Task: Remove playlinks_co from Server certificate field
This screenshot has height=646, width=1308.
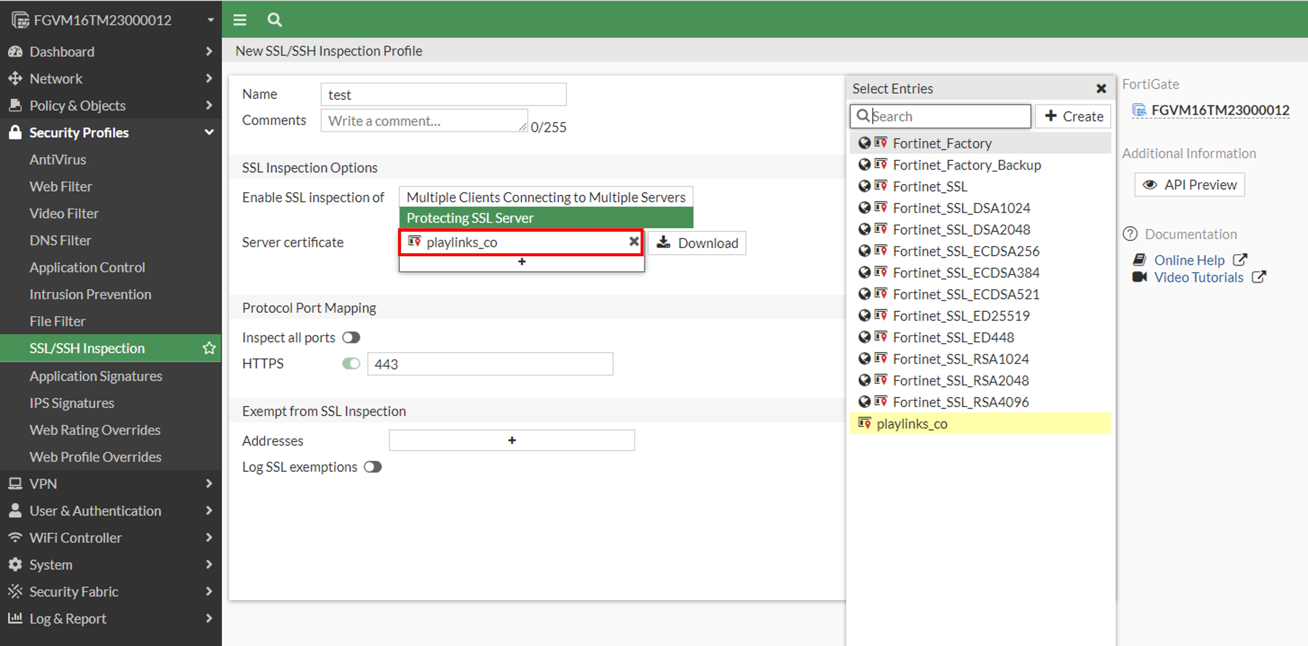Action: point(634,241)
